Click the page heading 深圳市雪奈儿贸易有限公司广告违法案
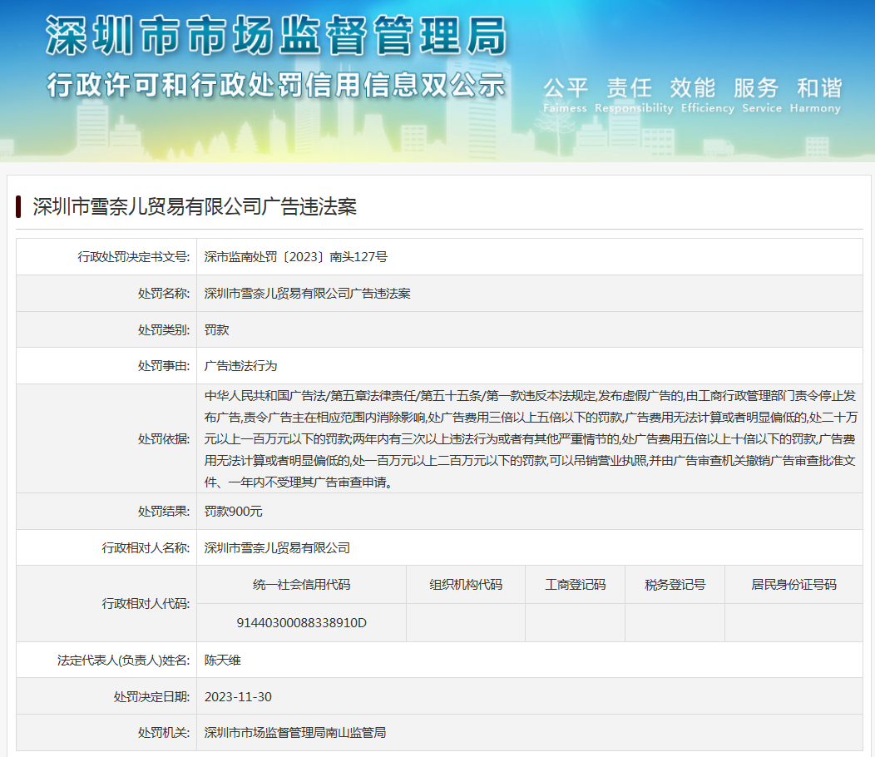This screenshot has width=875, height=757. coord(195,206)
